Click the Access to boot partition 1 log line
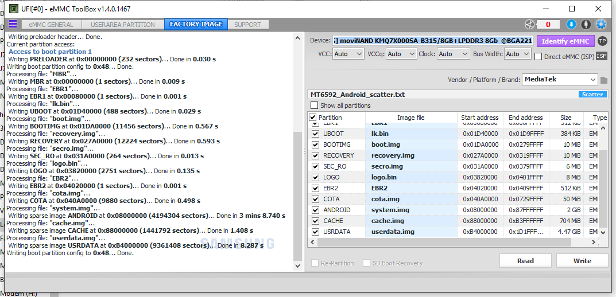 tap(50, 52)
